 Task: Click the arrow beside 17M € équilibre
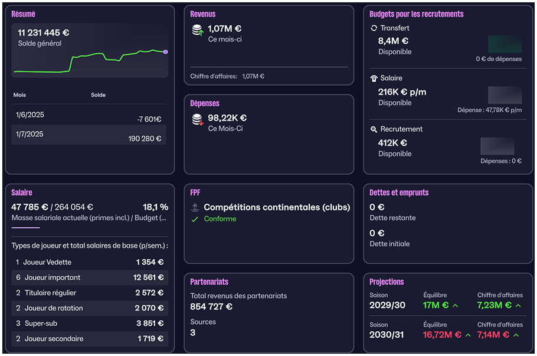(455, 306)
